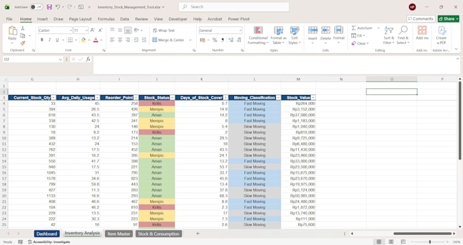Click the vertical scrollbar thumb

pos(460,121)
